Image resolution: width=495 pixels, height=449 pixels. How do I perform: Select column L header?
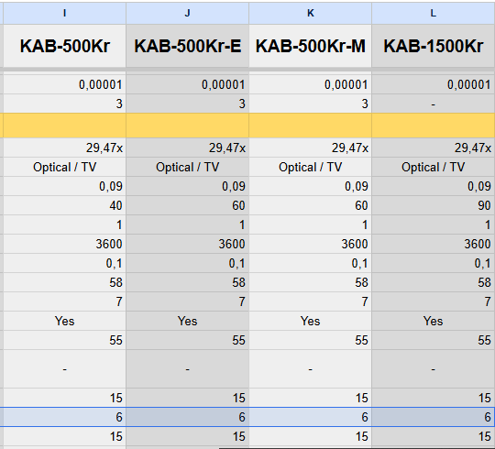click(x=434, y=13)
